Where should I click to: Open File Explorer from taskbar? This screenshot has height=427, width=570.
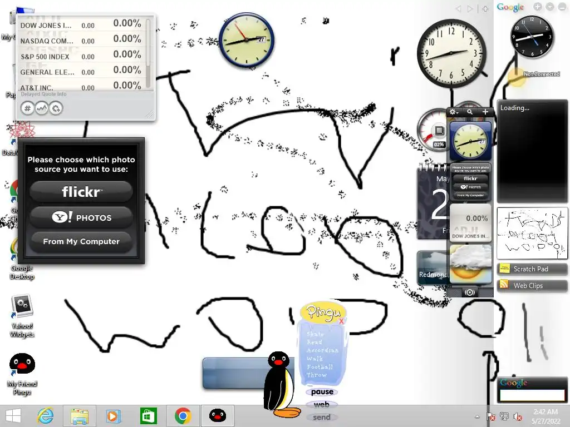[80, 416]
